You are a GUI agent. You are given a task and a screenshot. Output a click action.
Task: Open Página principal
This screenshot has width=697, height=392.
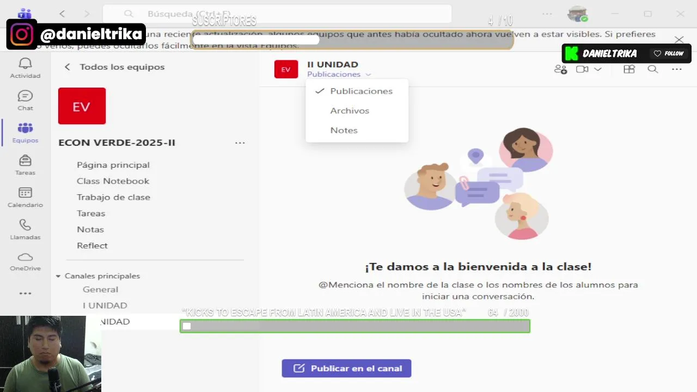113,165
